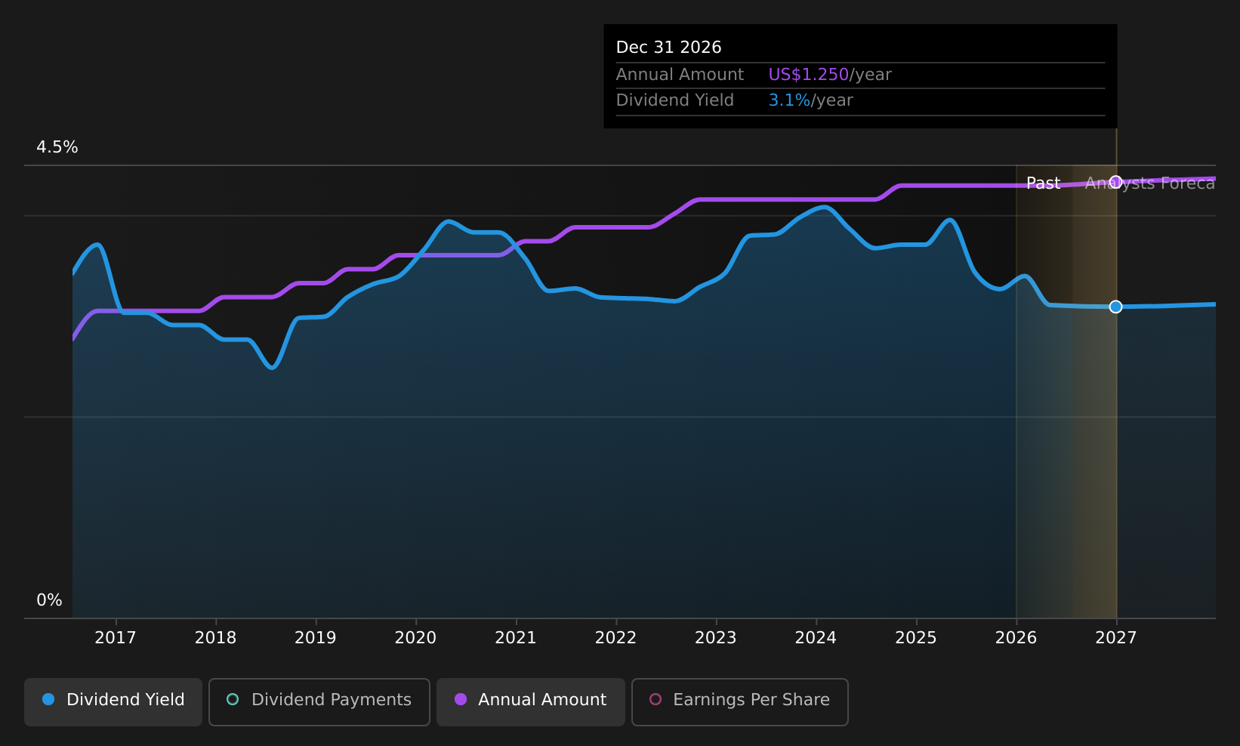Image resolution: width=1240 pixels, height=746 pixels.
Task: Click the Dec 31 2026 tooltip date
Action: click(669, 48)
